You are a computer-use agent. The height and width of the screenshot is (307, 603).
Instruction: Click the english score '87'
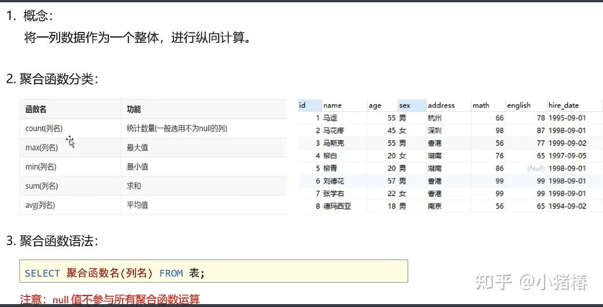click(541, 131)
